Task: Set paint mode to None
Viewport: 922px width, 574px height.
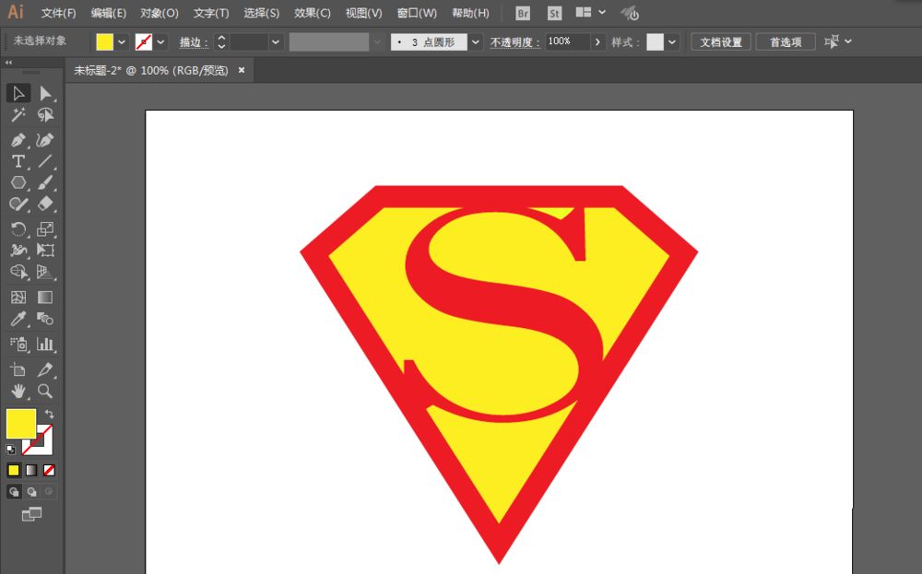Action: [50, 470]
